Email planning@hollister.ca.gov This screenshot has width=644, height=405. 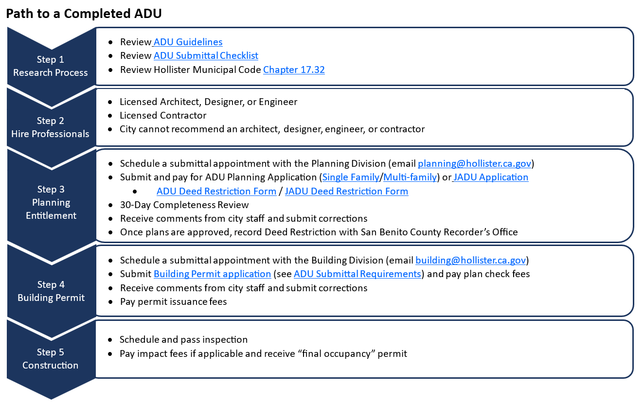click(474, 163)
